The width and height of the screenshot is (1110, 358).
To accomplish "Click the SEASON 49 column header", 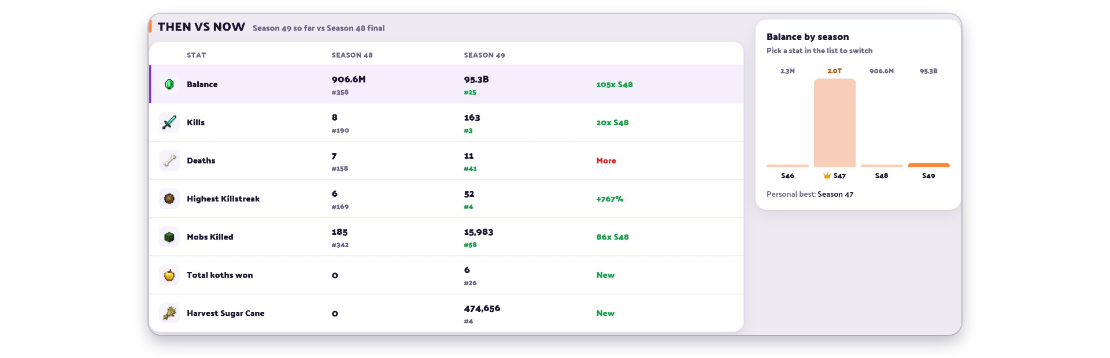I will [484, 55].
